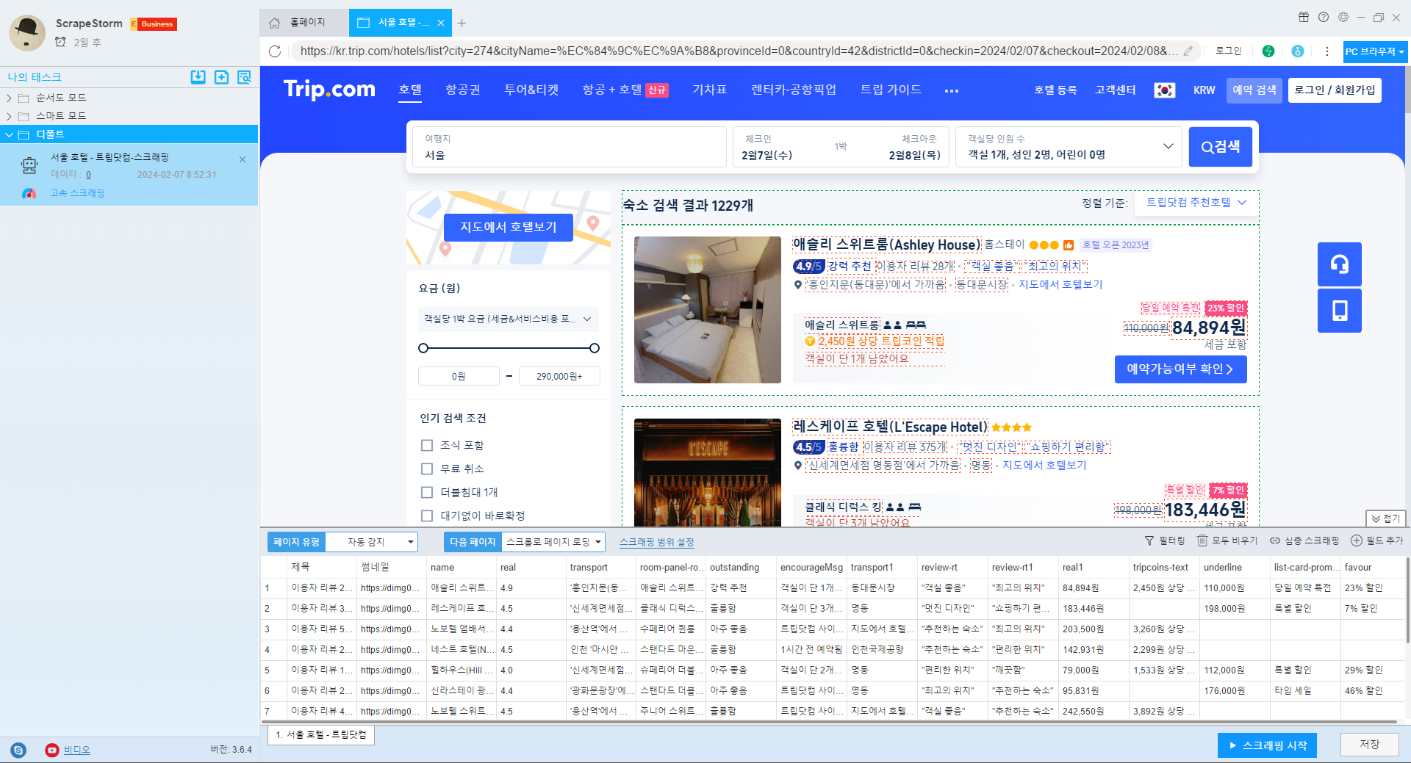Image resolution: width=1411 pixels, height=763 pixels.
Task: Click the Skype icon in the bottom bar
Action: coord(18,750)
